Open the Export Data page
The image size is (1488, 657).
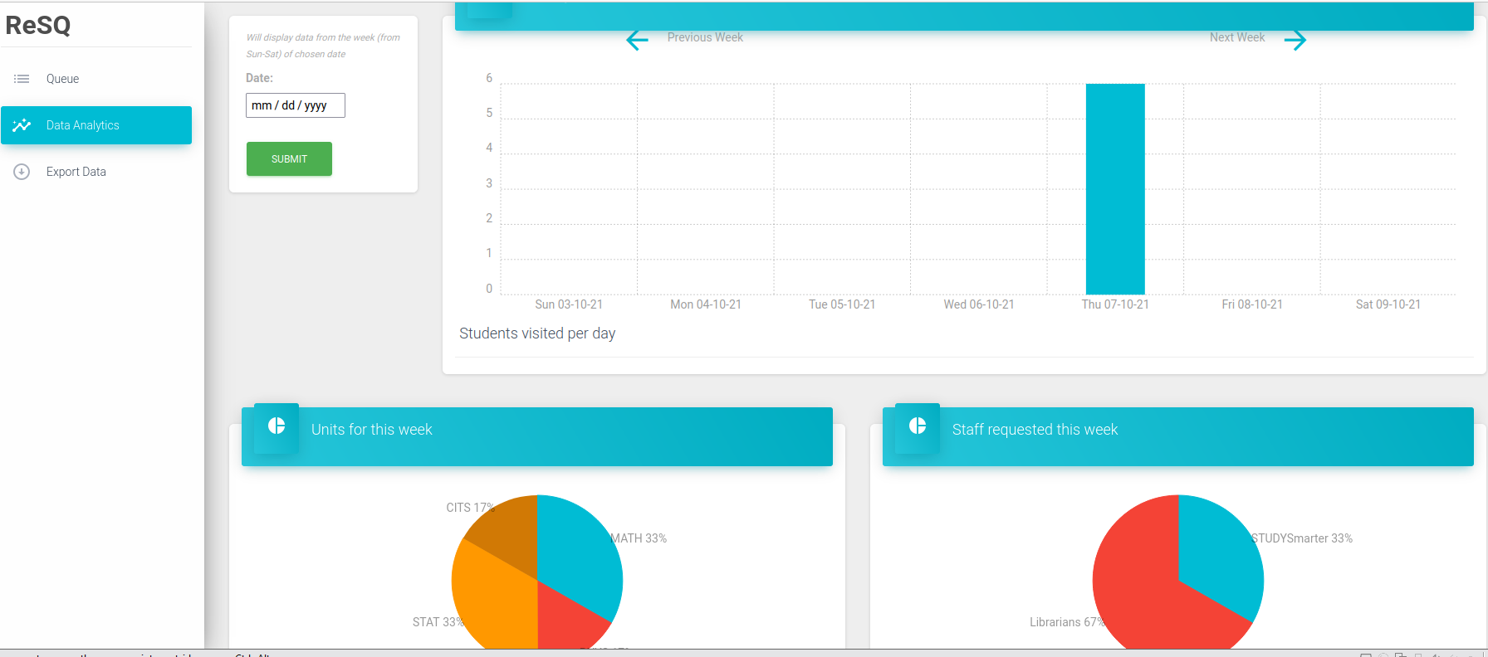tap(76, 172)
